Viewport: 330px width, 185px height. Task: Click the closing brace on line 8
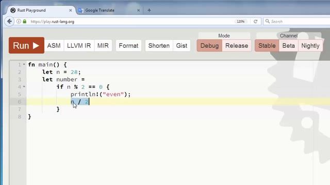pos(29,117)
